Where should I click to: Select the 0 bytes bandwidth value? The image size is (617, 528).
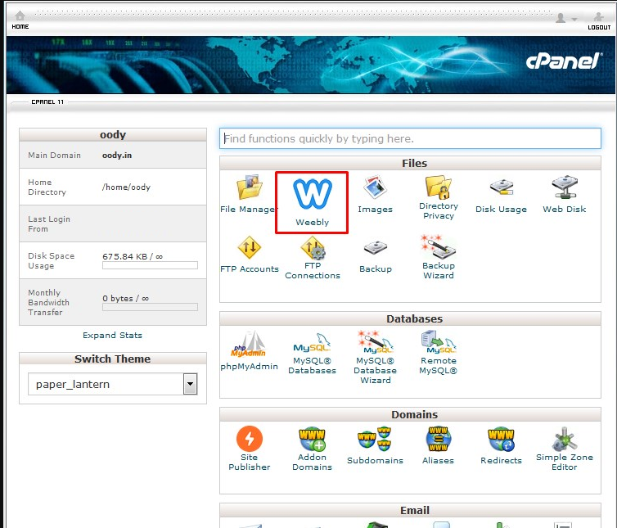118,298
